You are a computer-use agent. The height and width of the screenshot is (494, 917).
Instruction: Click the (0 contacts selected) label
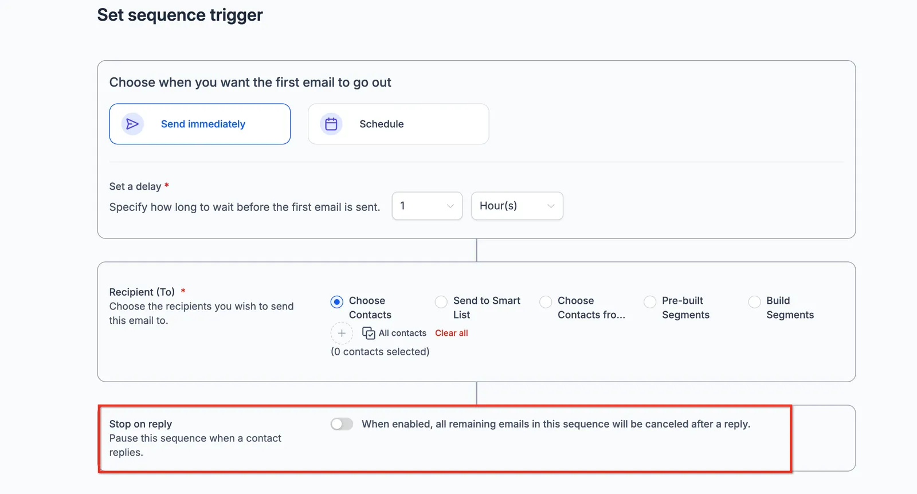coord(380,351)
